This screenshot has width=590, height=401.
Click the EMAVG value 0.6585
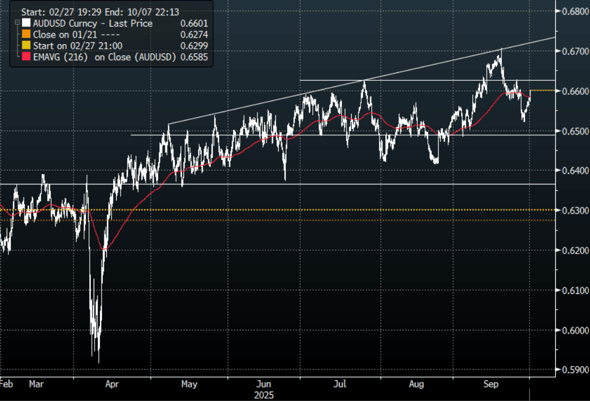pyautogui.click(x=194, y=57)
